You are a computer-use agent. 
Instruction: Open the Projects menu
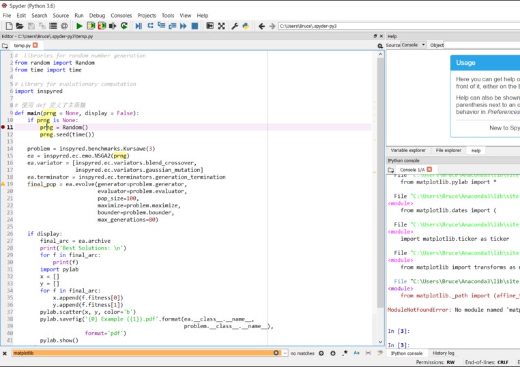tap(147, 15)
